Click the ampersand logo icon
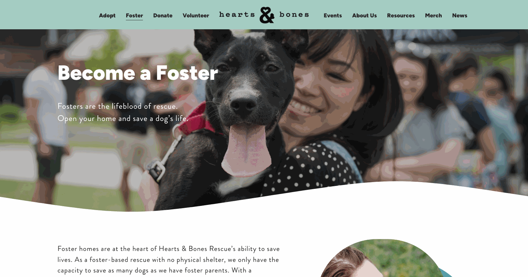This screenshot has height=277, width=528. pyautogui.click(x=267, y=15)
